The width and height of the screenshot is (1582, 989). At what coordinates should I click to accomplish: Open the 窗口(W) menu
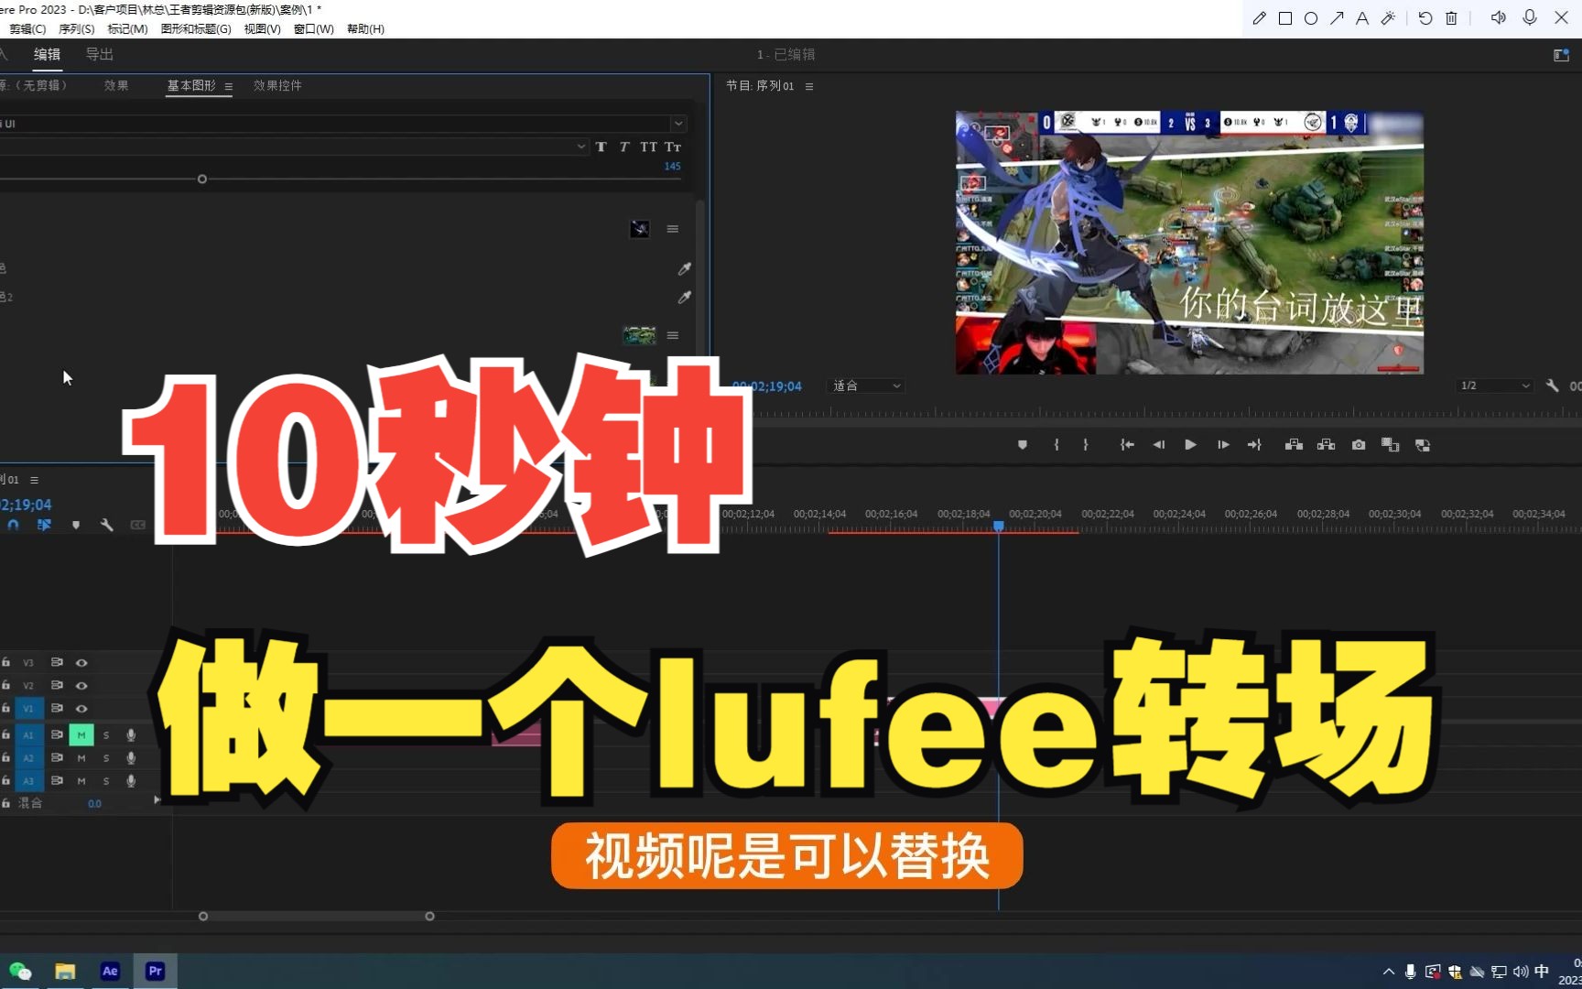(x=313, y=29)
